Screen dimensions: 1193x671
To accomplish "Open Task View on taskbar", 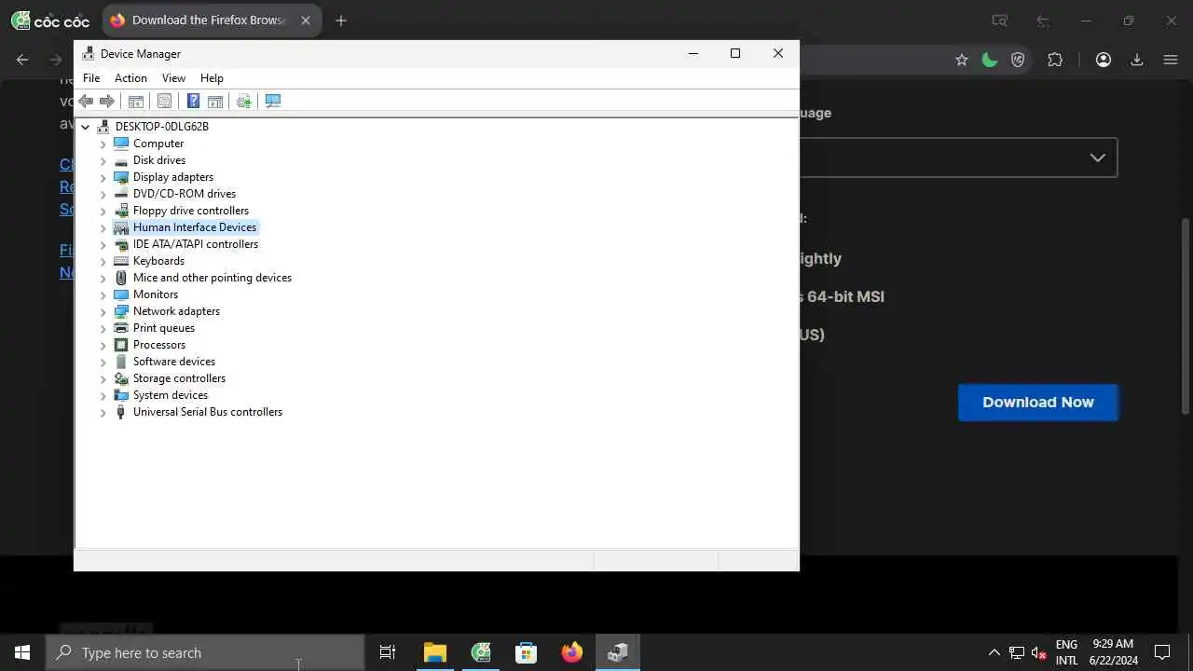I will click(x=388, y=652).
